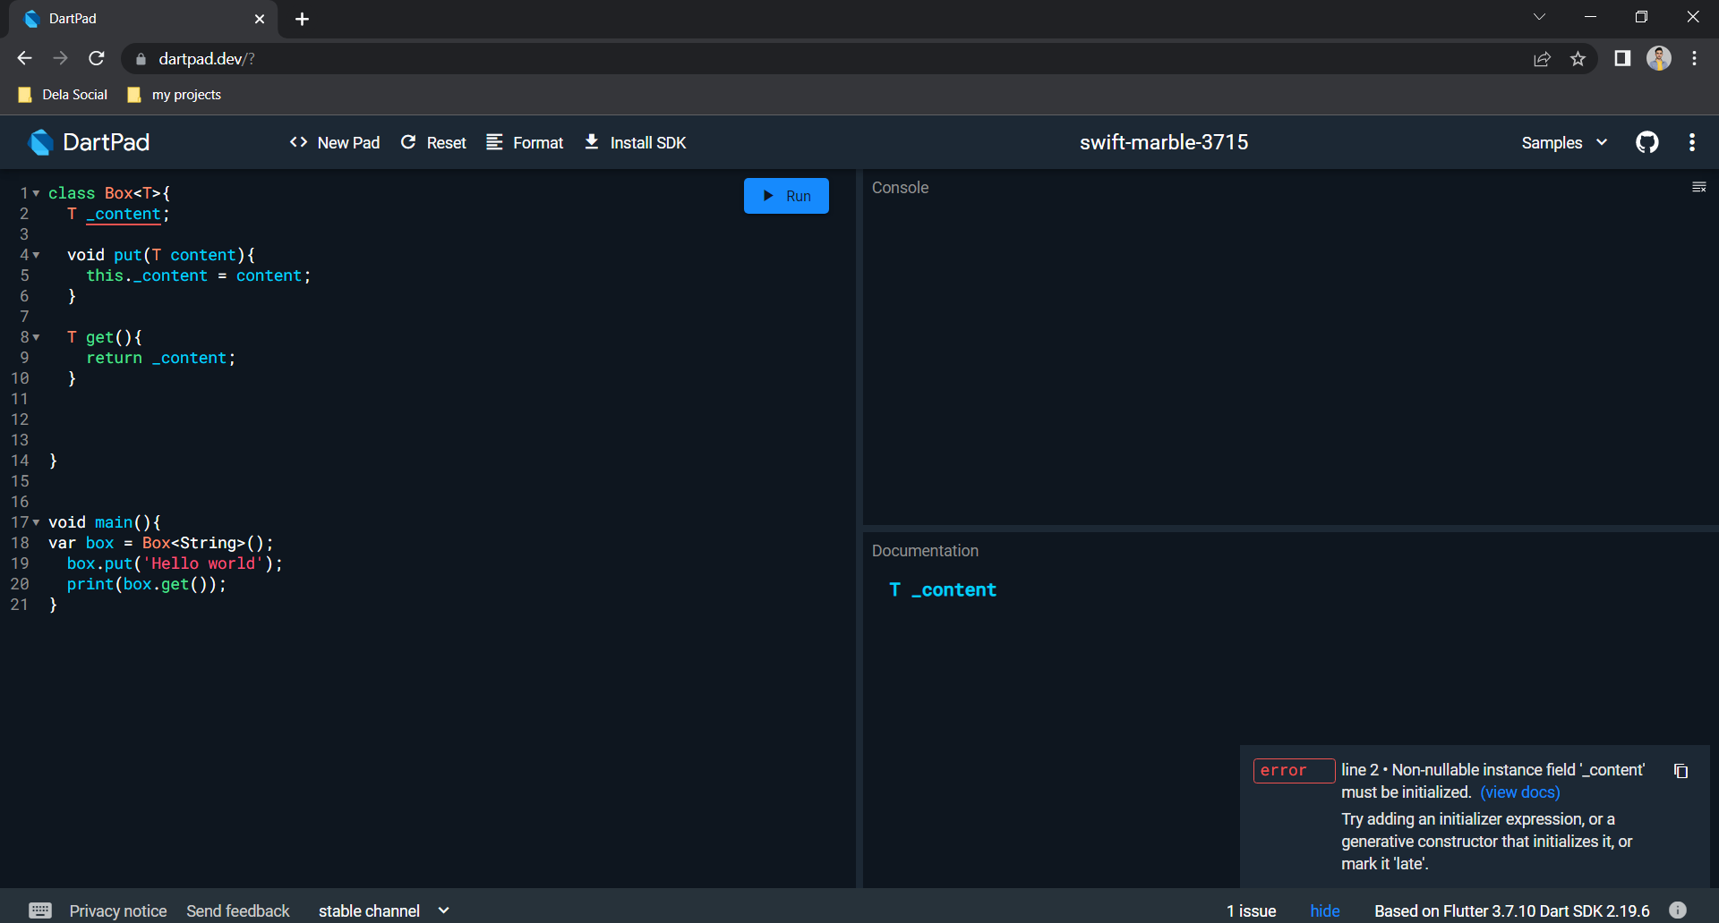Viewport: 1719px width, 923px height.
Task: Click the info icon beside SDK version
Action: 1678,910
